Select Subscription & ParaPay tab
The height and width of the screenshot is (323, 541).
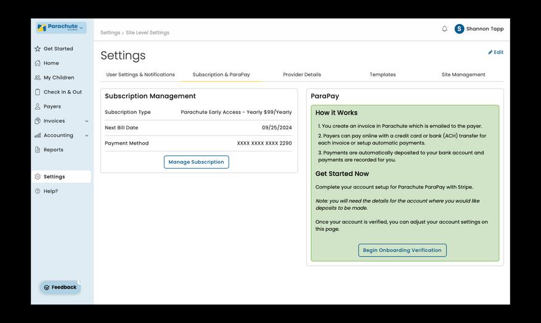(221, 74)
